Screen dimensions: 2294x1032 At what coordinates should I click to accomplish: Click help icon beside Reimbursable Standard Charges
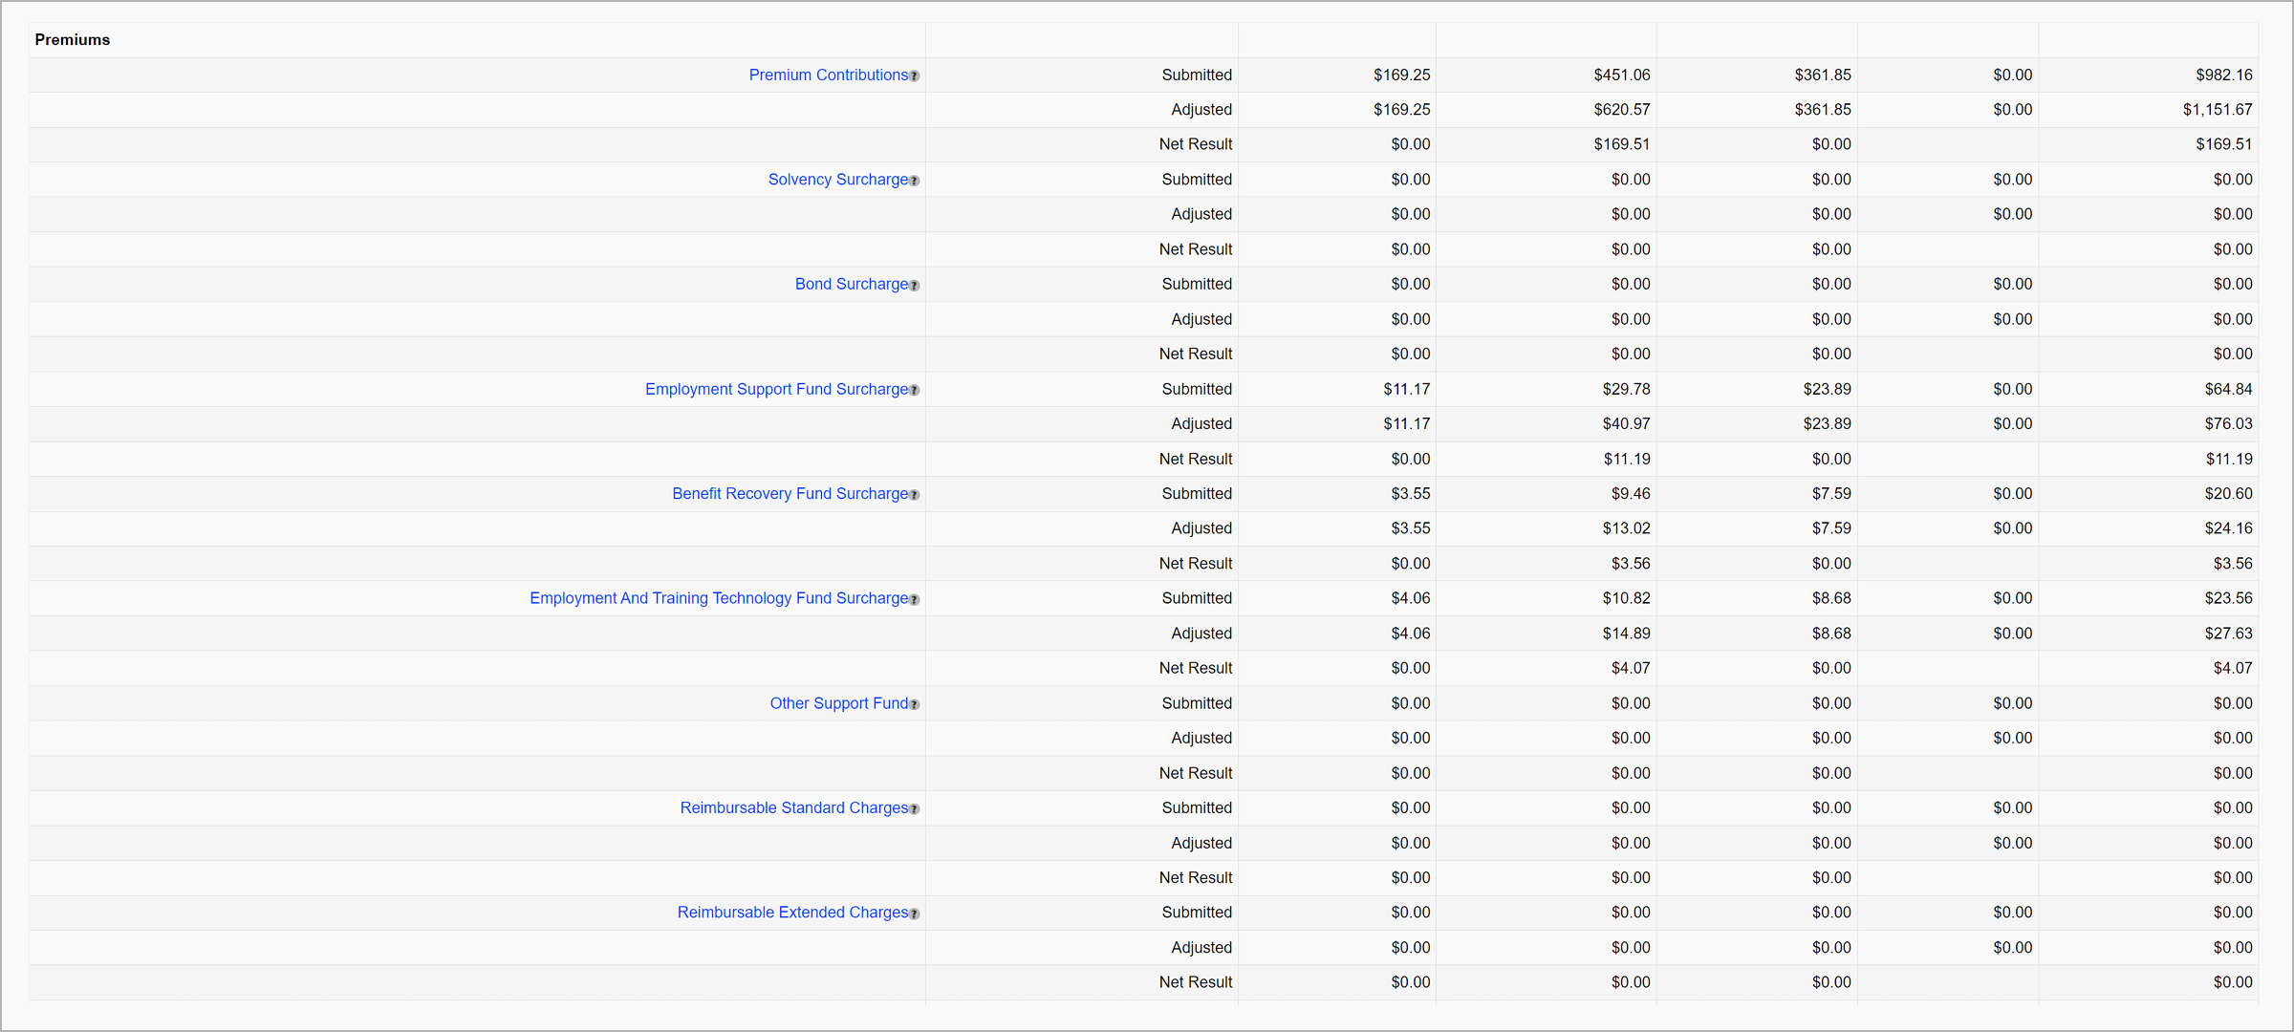[x=915, y=809]
